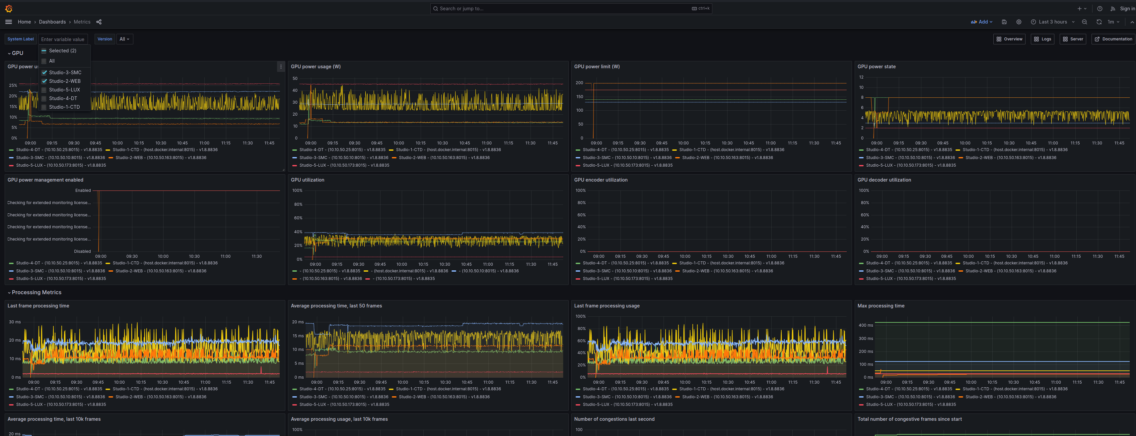Zoom out the time range
This screenshot has width=1136, height=436.
click(1084, 22)
